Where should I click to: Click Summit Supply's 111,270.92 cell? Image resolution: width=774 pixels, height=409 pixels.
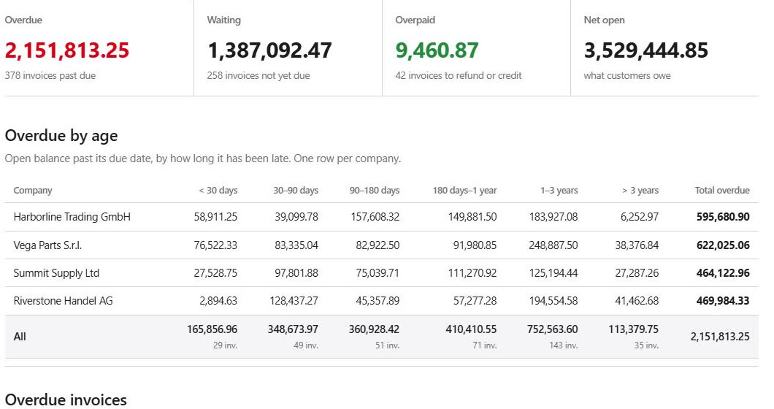472,273
